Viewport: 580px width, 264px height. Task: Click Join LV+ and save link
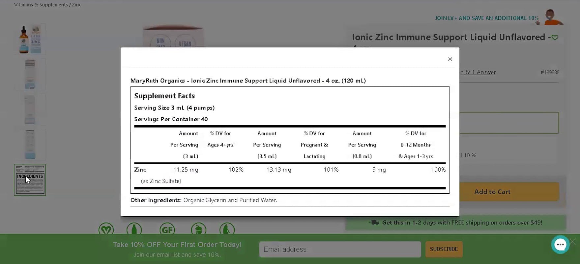click(x=486, y=18)
